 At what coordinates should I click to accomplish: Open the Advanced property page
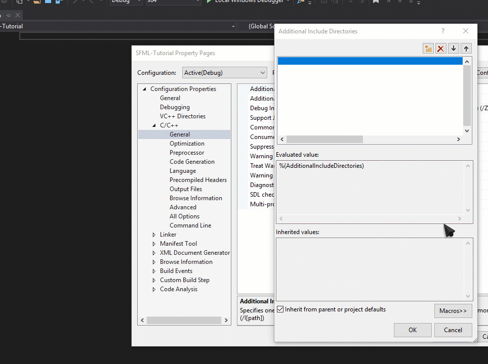[x=183, y=207]
